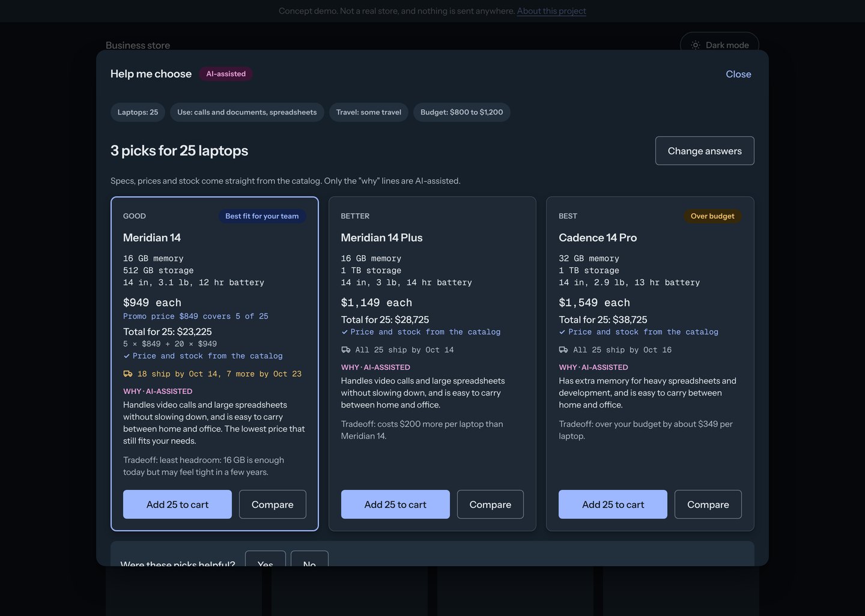This screenshot has width=865, height=616.
Task: Toggle the Dark mode button
Action: coord(720,45)
